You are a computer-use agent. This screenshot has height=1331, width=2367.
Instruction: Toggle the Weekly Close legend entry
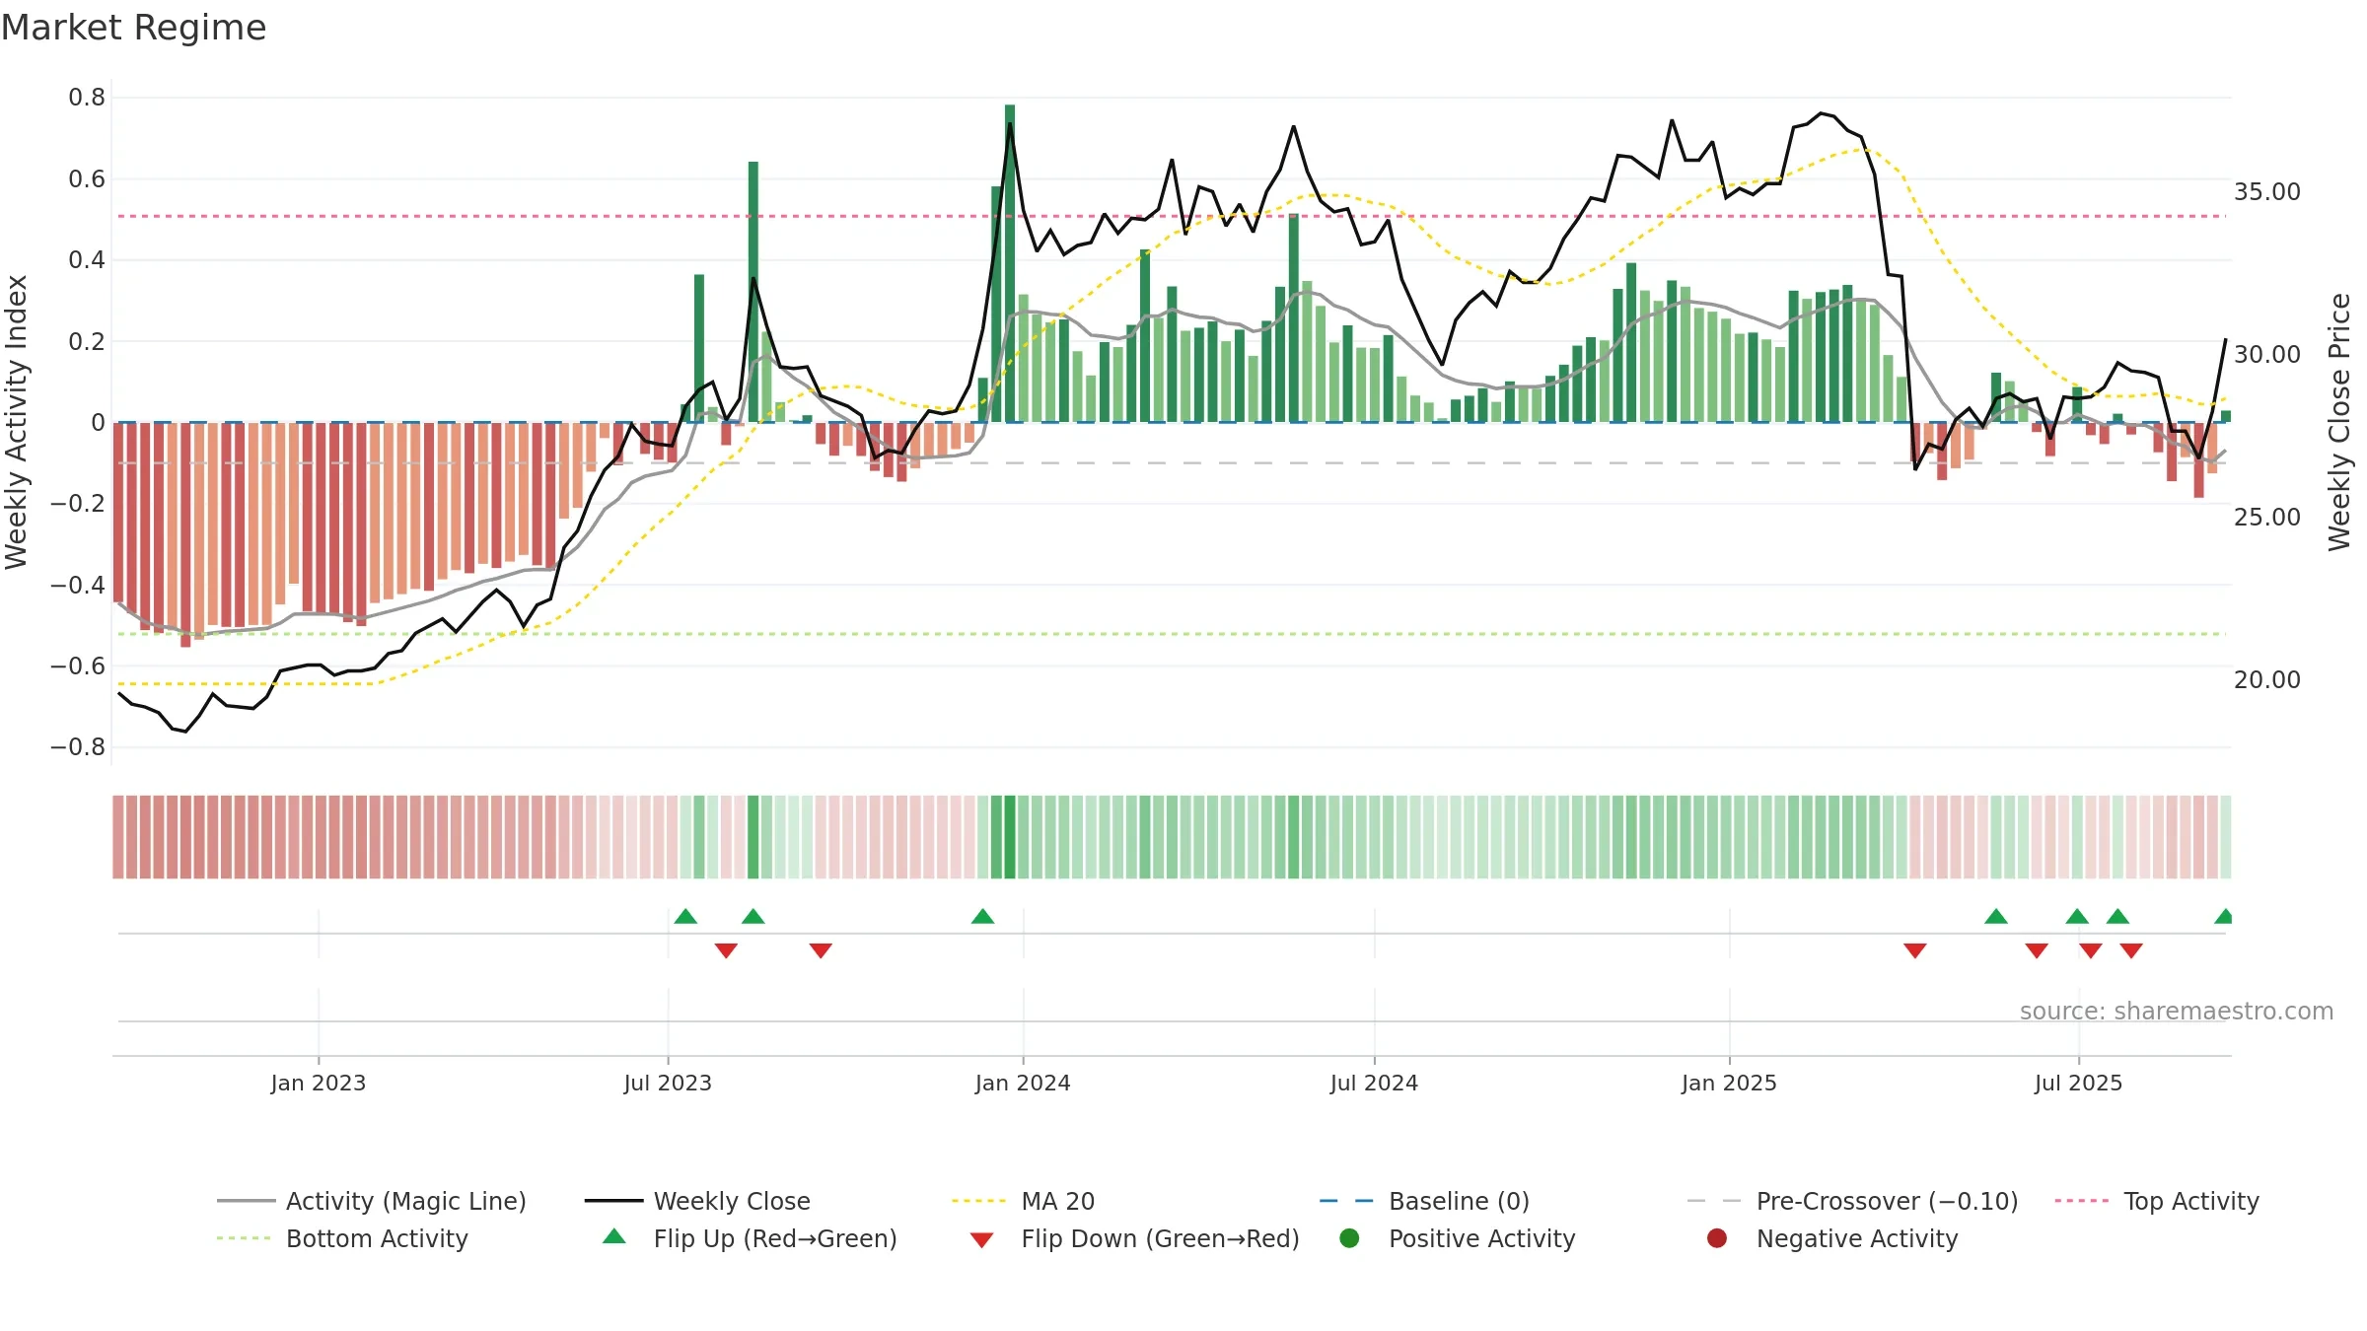pos(697,1201)
